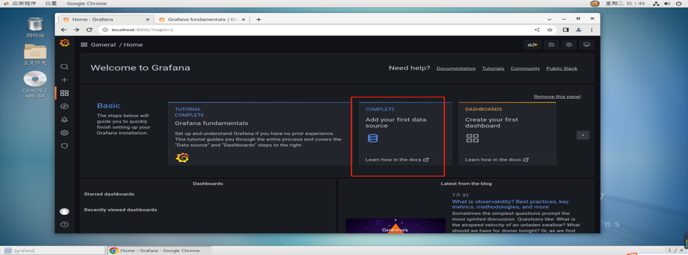Open the Explore compass icon
The width and height of the screenshot is (688, 255).
point(64,106)
